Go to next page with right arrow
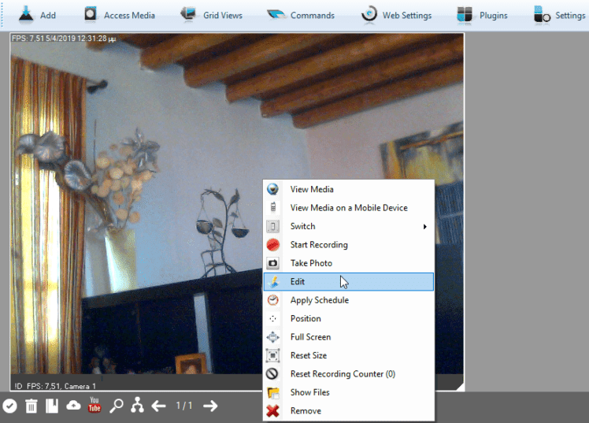Viewport: 589px width, 423px height. pos(210,406)
